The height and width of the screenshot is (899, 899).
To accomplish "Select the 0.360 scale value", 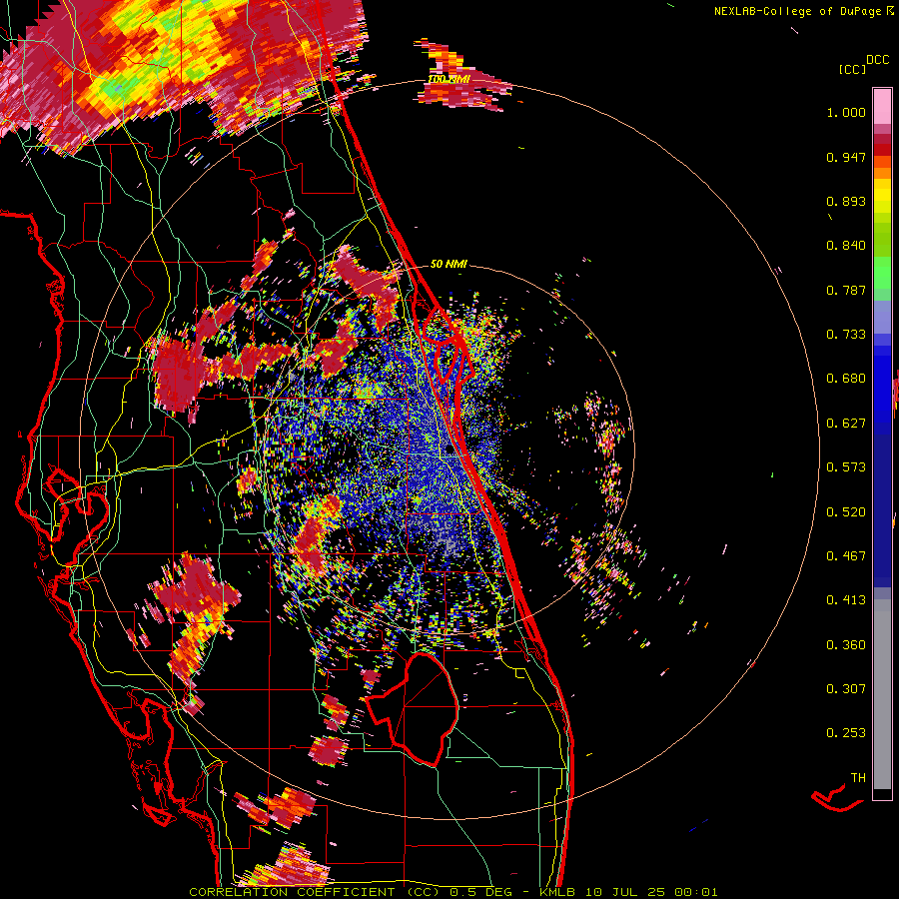I will [x=846, y=645].
